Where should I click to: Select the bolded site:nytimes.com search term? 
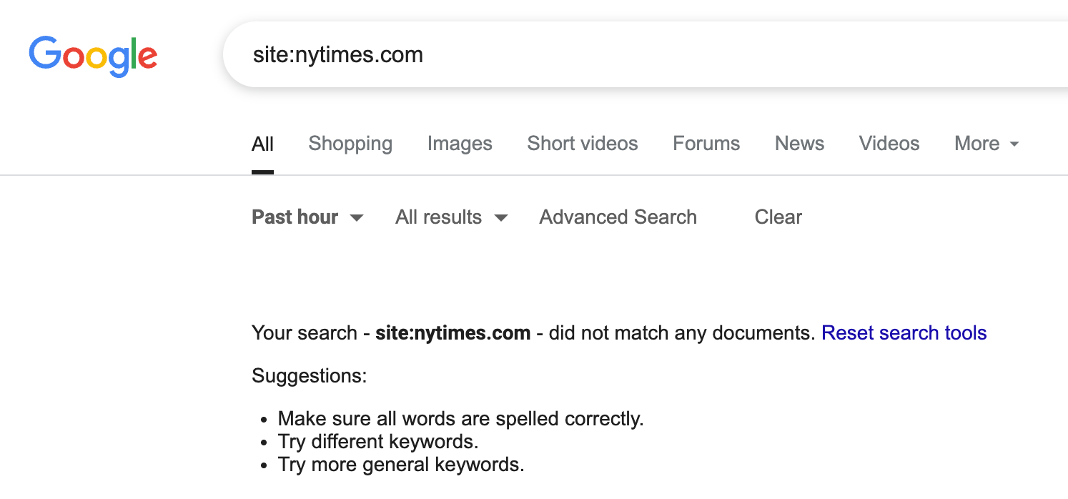pos(453,332)
